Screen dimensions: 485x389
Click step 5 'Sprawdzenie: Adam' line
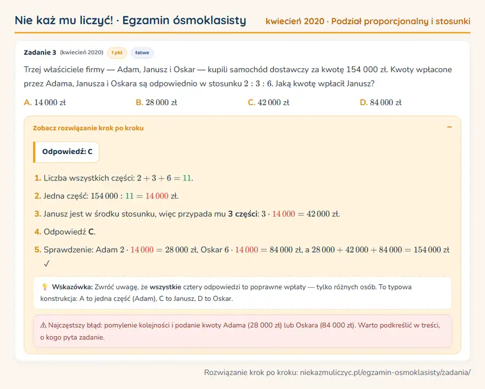point(242,250)
